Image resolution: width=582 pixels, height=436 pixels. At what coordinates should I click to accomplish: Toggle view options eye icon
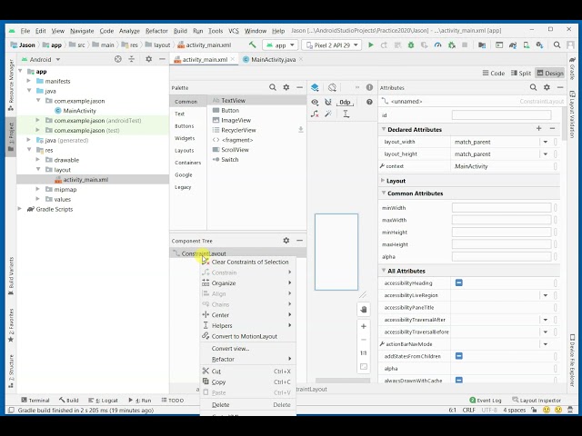(x=315, y=102)
